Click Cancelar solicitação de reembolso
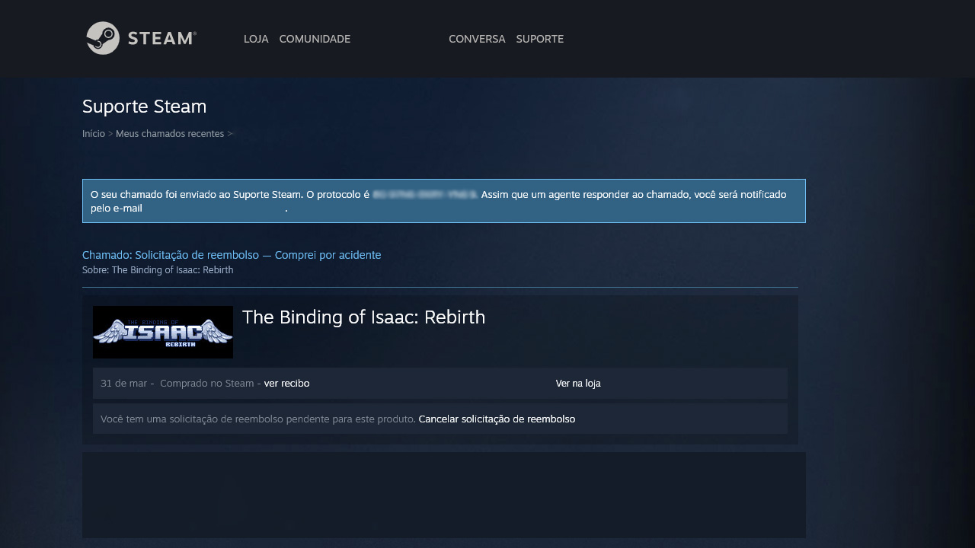 pos(497,419)
